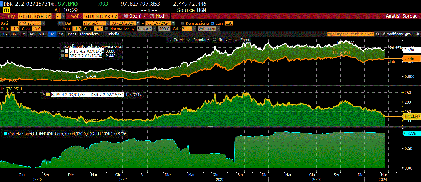Click the Buy Mult 1.0 field
This screenshot has width=421, height=182.
point(15,29)
